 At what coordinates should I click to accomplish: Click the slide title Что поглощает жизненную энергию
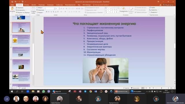104,24
